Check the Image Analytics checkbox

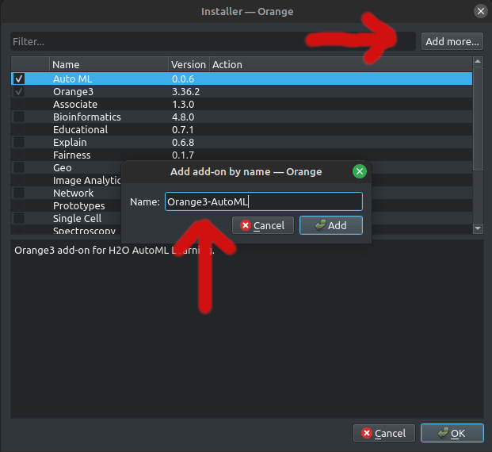(19, 180)
